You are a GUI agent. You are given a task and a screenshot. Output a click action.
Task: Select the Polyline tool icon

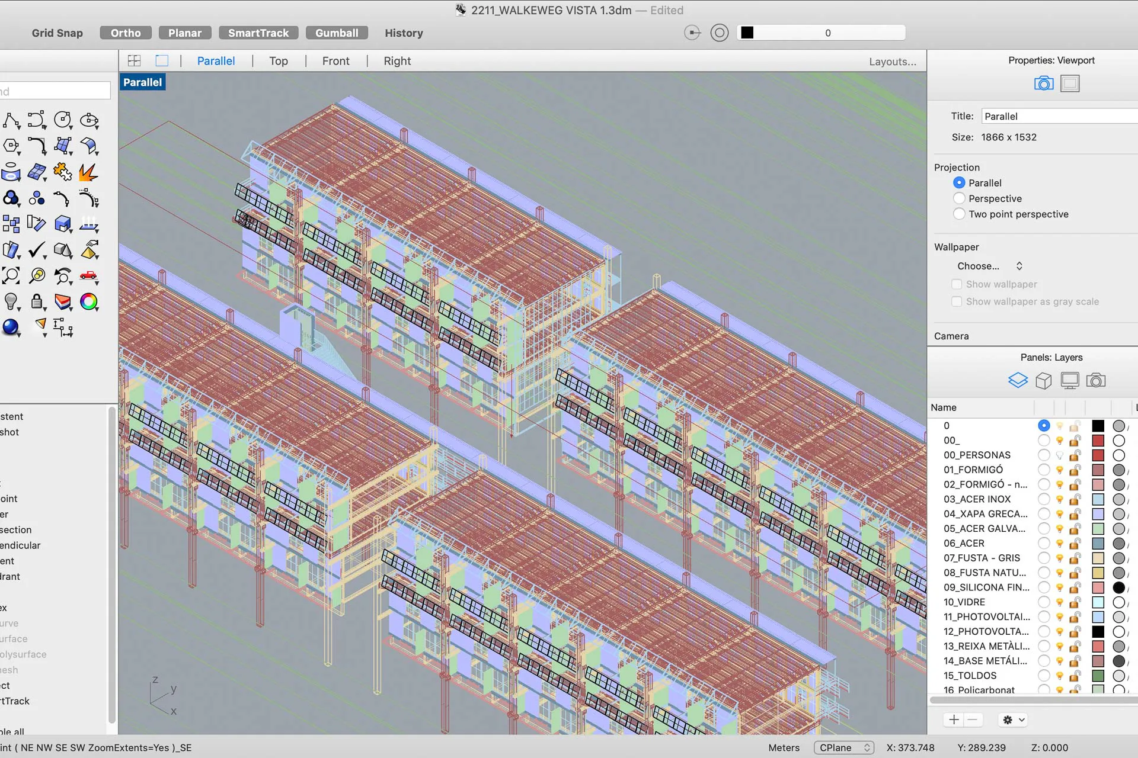[x=10, y=120]
